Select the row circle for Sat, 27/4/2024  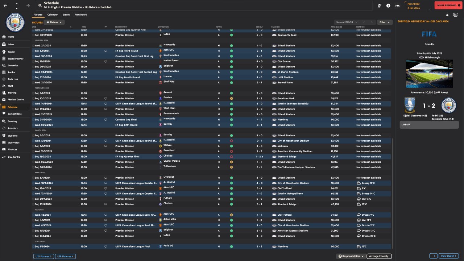click(33, 204)
